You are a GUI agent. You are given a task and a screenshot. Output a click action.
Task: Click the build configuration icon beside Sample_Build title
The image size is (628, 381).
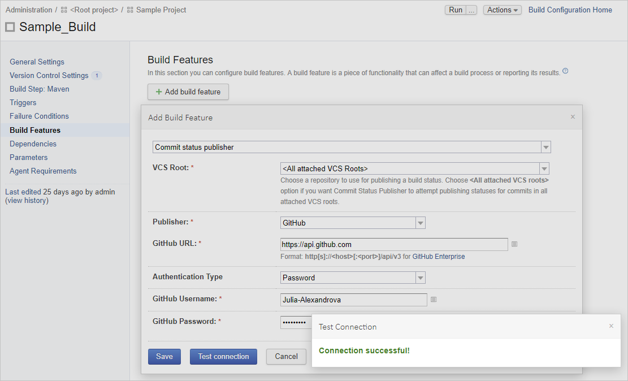(10, 27)
